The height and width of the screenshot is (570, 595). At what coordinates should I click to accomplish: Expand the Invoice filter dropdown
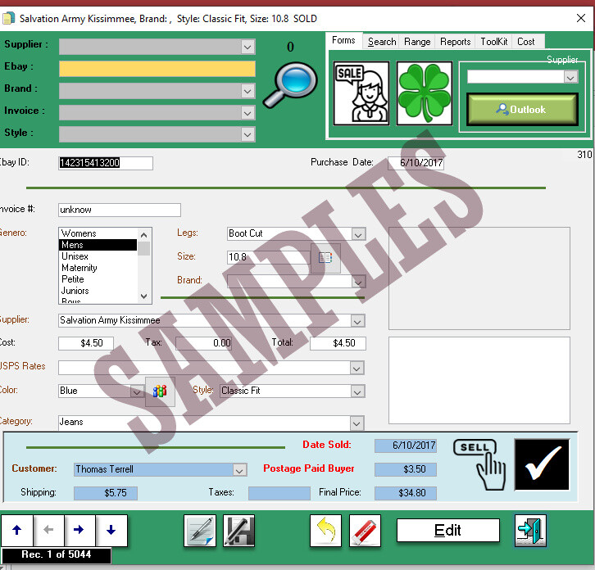point(248,113)
